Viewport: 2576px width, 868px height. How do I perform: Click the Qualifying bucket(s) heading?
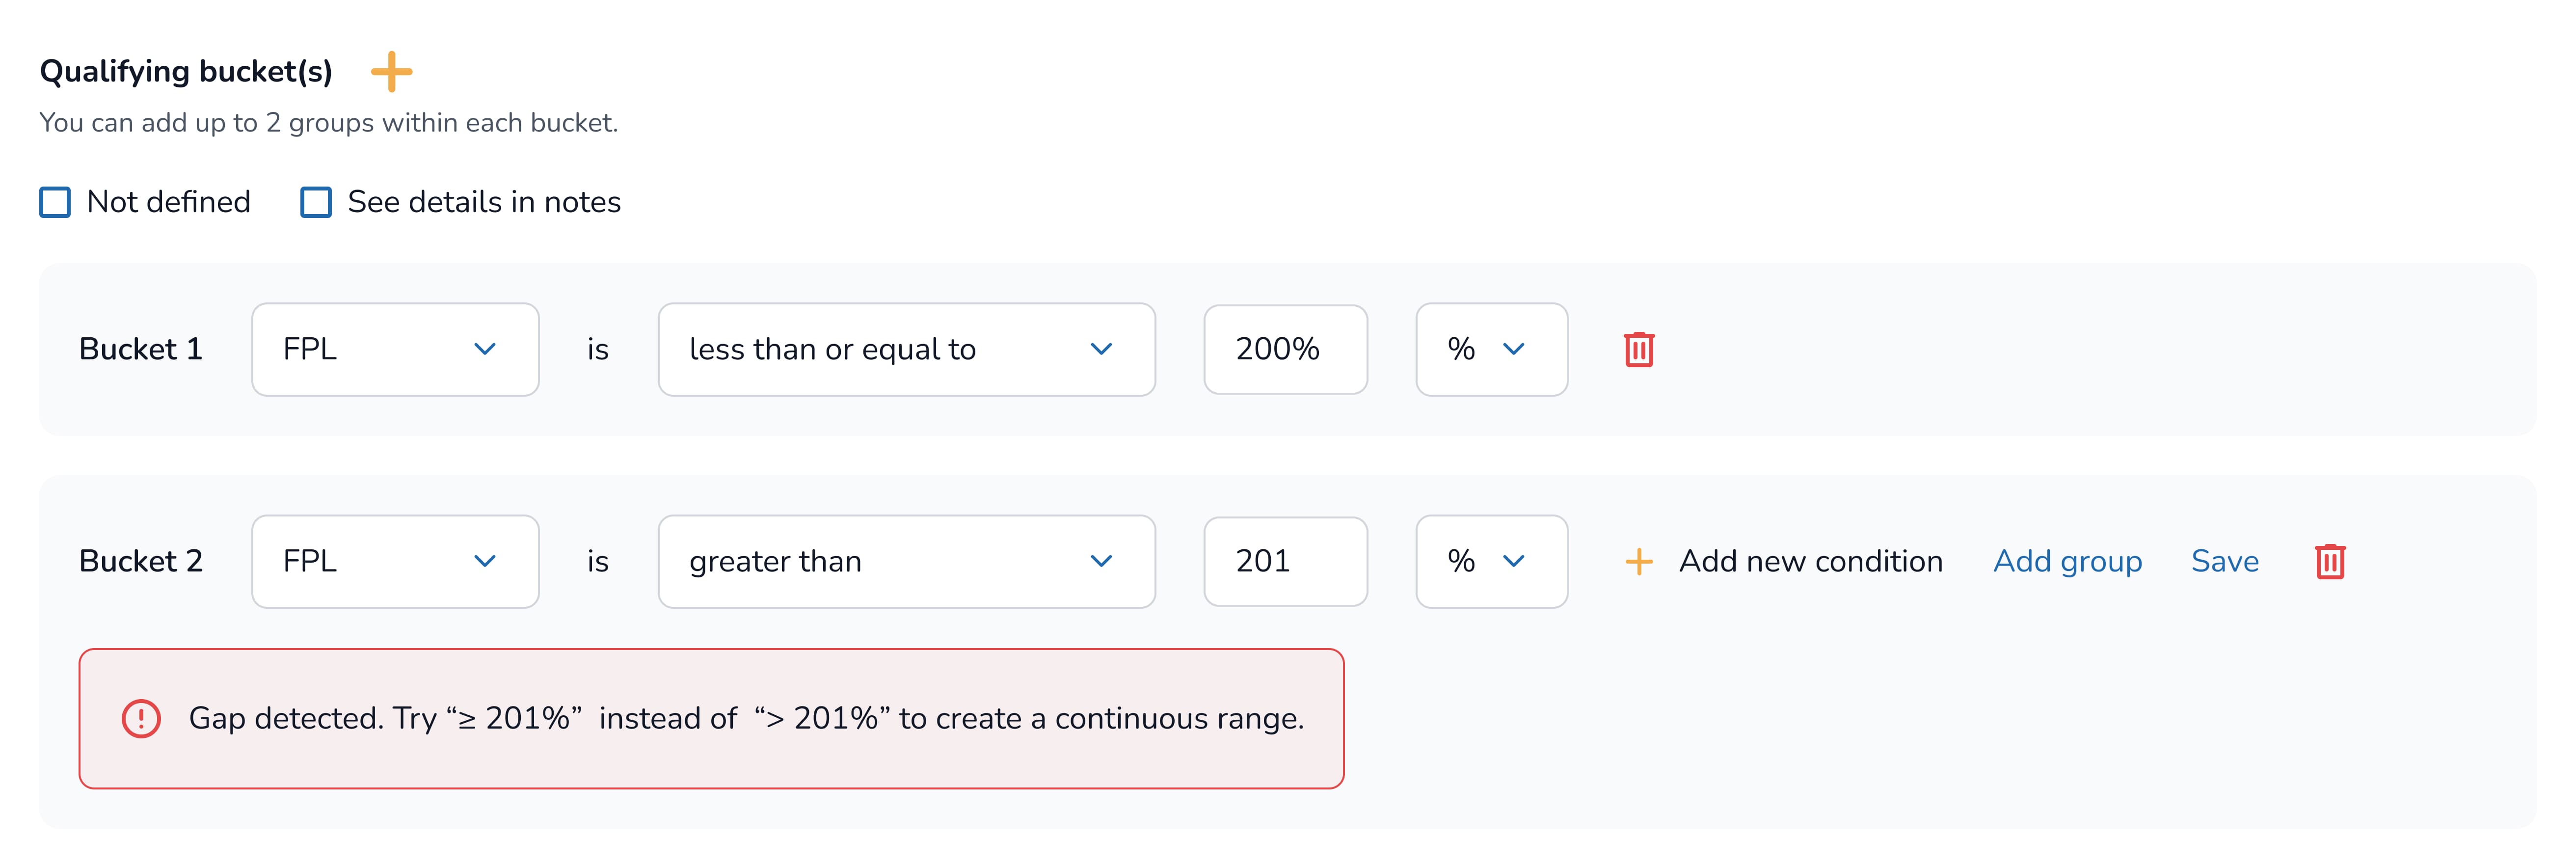(x=186, y=72)
